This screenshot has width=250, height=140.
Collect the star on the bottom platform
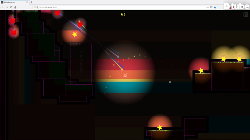click(160, 128)
